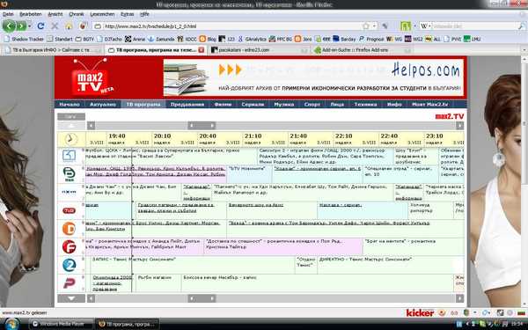
Task: Open Филми in site navigation
Action: pyautogui.click(x=223, y=105)
